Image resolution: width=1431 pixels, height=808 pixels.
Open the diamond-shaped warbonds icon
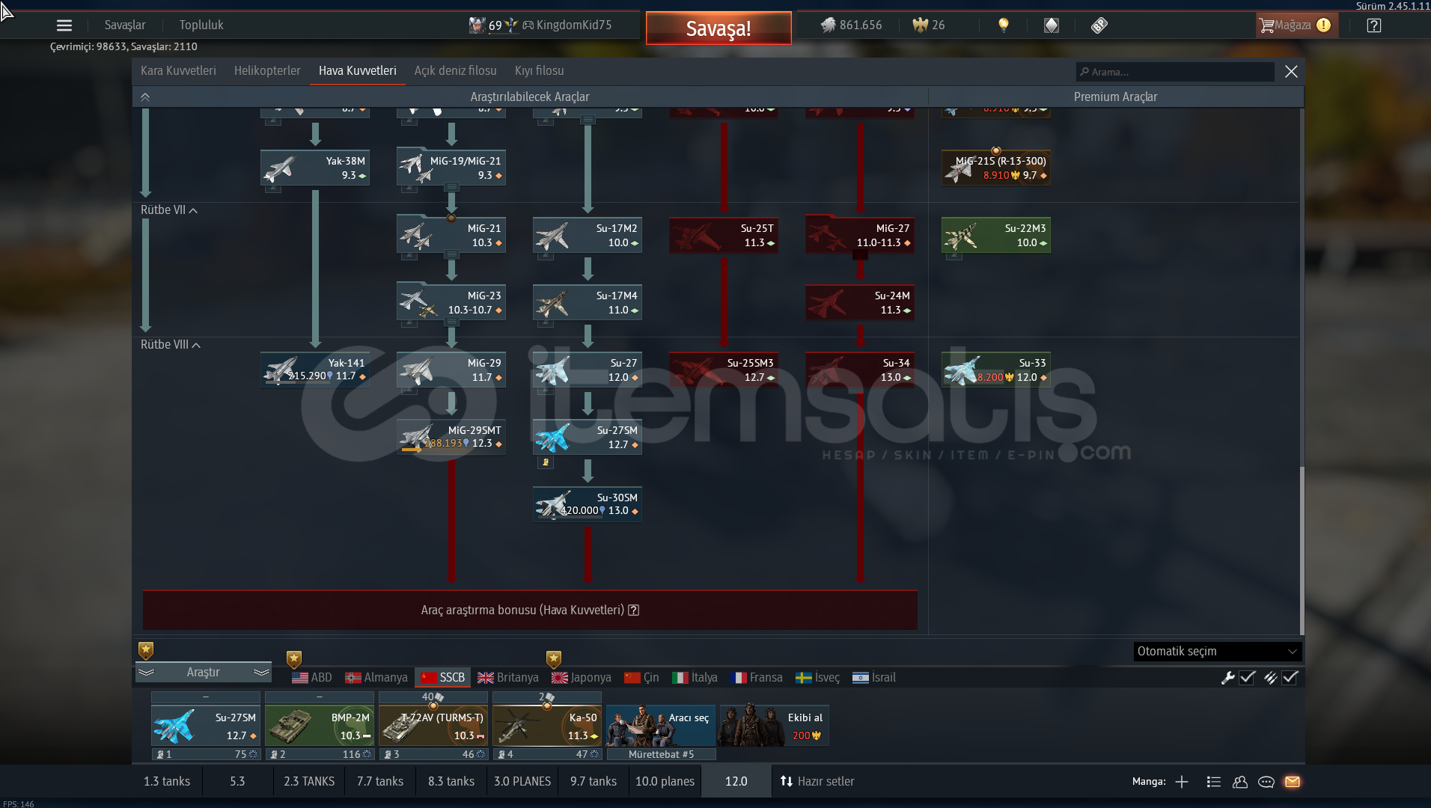pos(1052,25)
